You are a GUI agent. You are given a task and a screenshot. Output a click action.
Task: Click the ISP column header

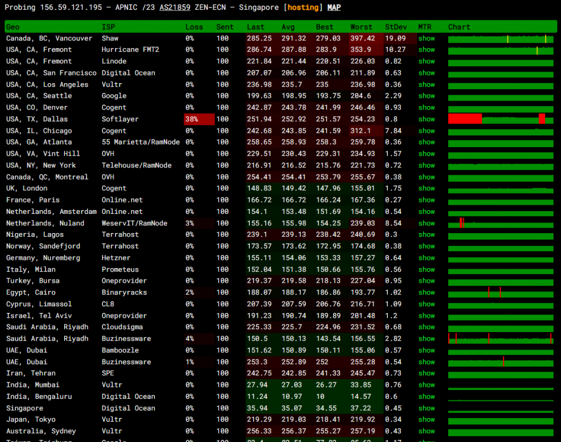[108, 27]
